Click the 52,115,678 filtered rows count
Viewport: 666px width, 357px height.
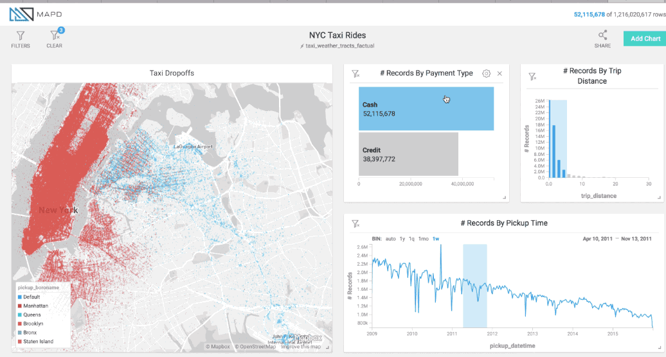[x=589, y=14]
